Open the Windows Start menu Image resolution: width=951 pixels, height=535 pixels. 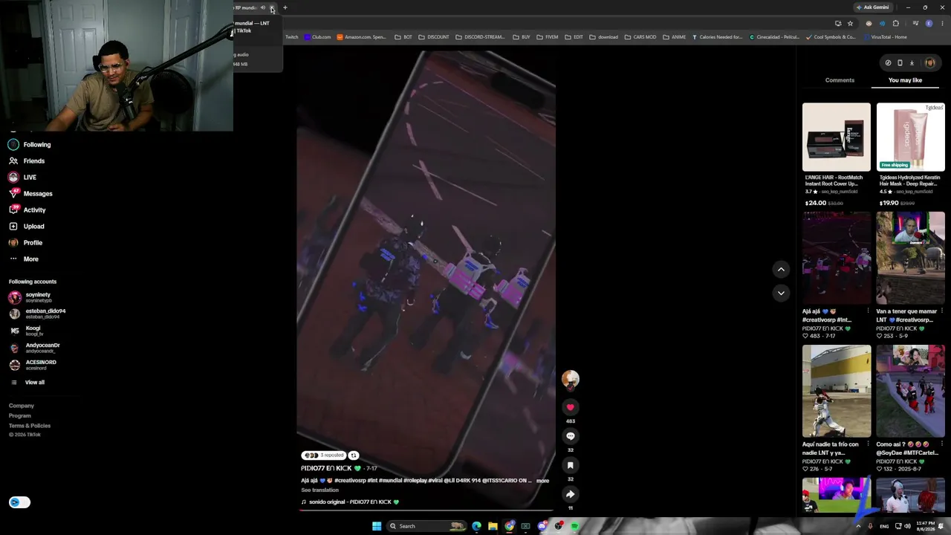(x=377, y=526)
